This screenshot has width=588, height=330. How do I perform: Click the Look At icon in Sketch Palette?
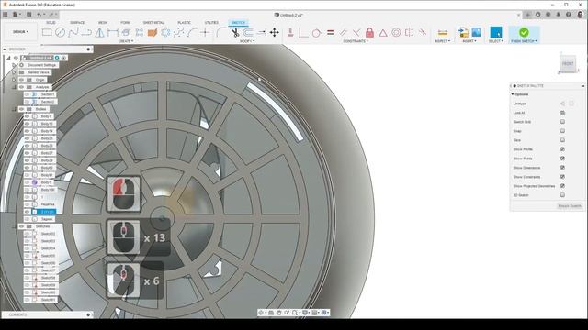(x=562, y=113)
